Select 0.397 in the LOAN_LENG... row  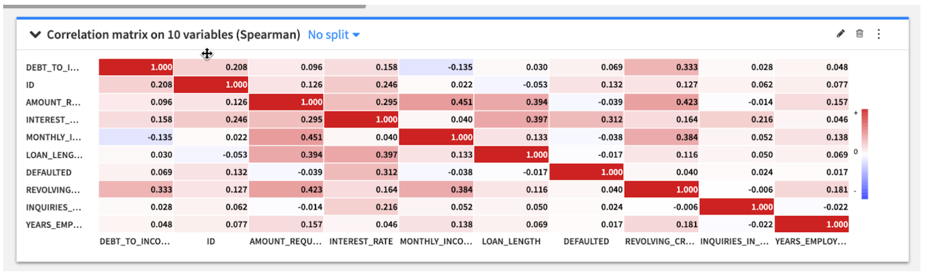[x=361, y=155]
